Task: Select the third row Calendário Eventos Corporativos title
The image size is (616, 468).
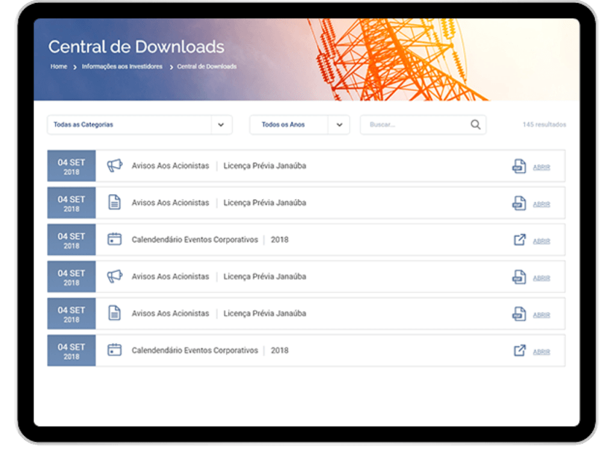Action: [194, 239]
